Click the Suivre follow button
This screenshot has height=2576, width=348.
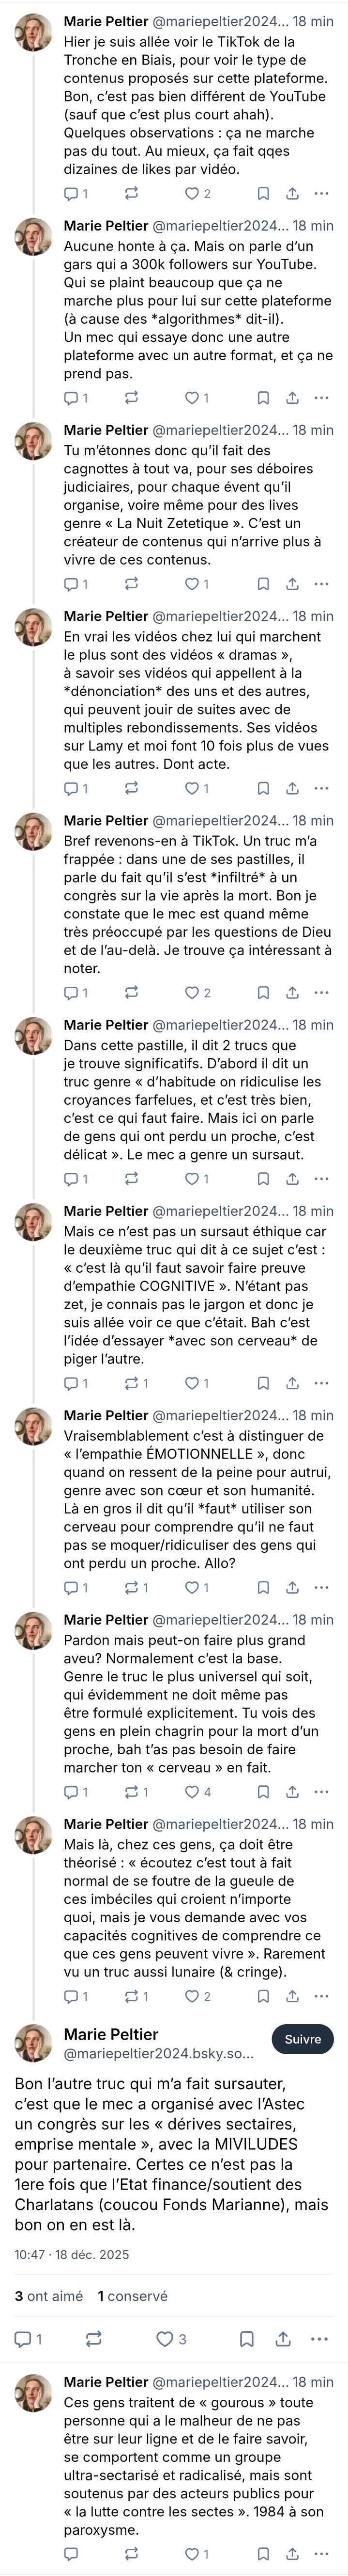point(302,2040)
